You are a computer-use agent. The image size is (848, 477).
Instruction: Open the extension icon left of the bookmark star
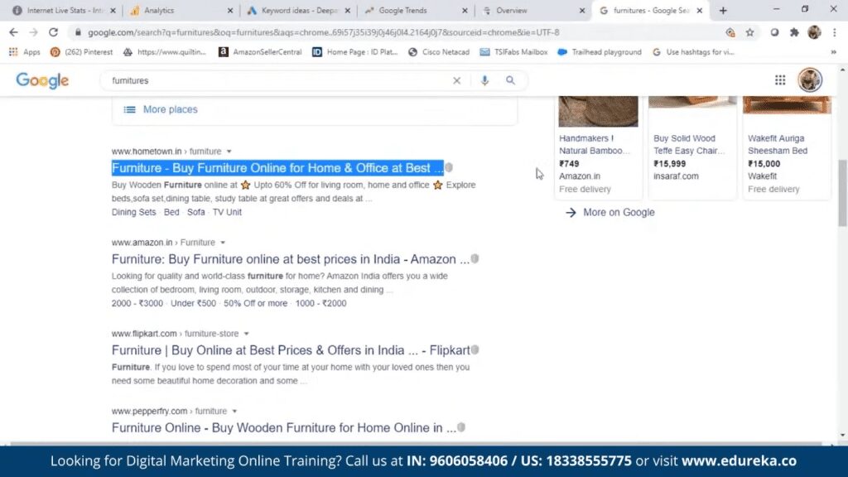coord(730,32)
